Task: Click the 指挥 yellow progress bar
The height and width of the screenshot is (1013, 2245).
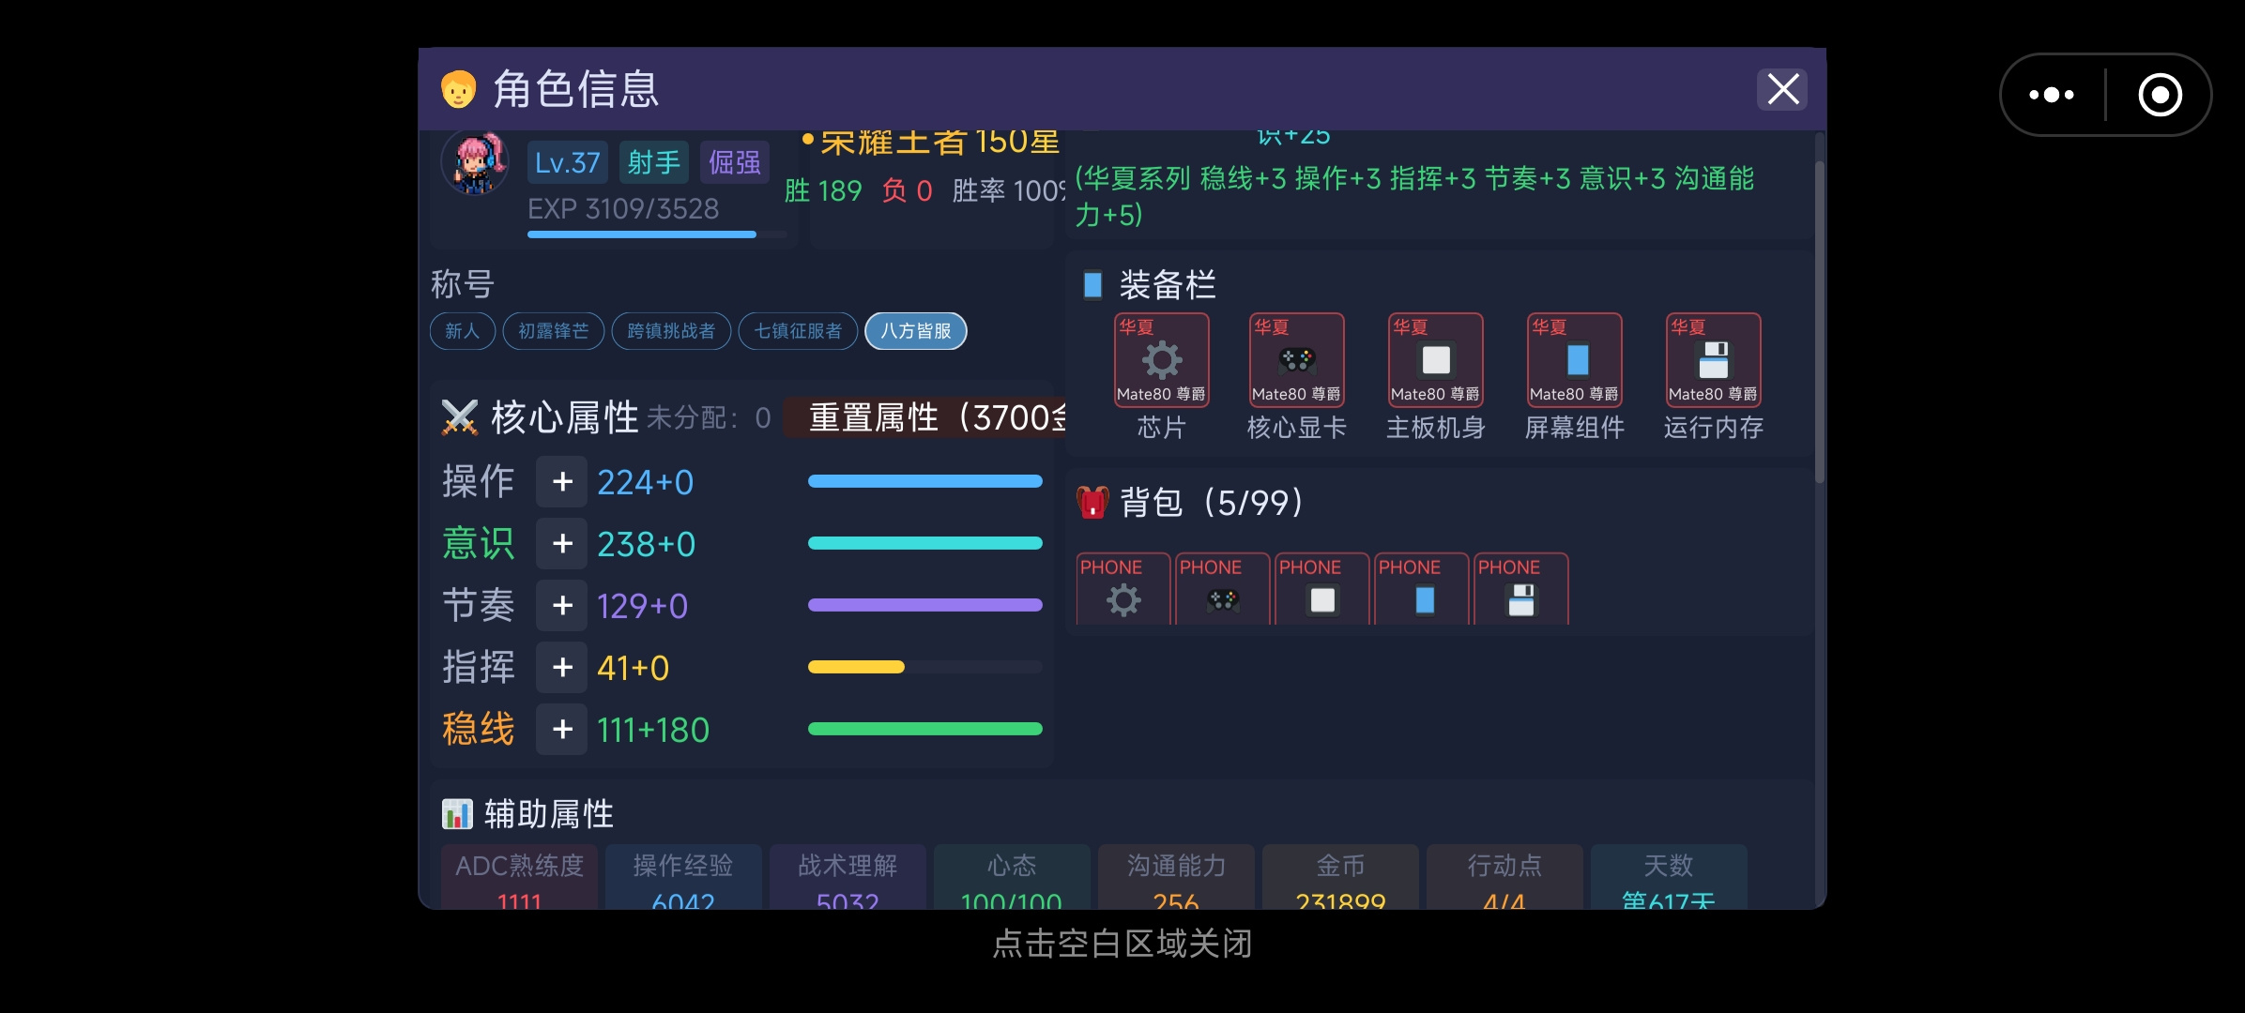Action: tap(925, 667)
